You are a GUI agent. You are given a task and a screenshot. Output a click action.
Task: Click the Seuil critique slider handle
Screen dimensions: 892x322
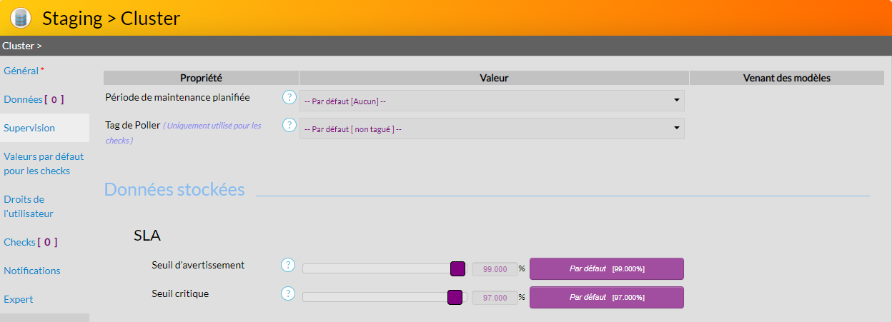click(x=455, y=297)
